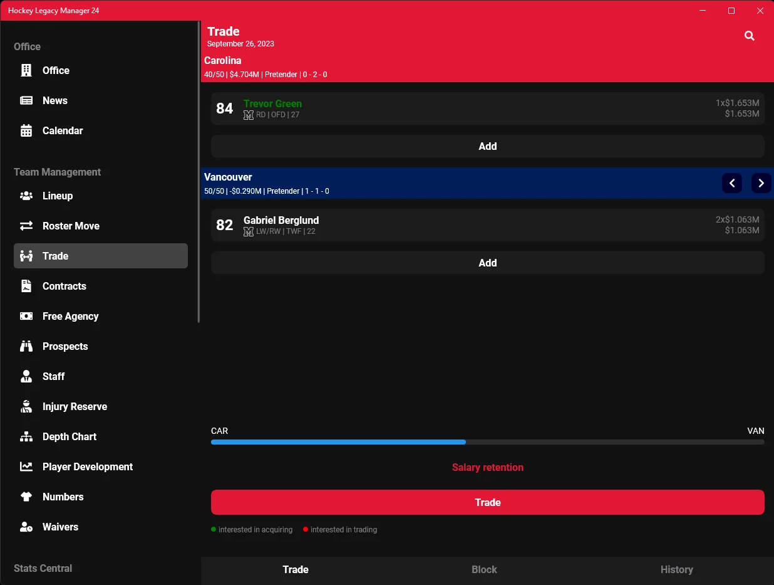Select Trevor Green's name
Viewport: 774px width, 585px height.
click(272, 103)
